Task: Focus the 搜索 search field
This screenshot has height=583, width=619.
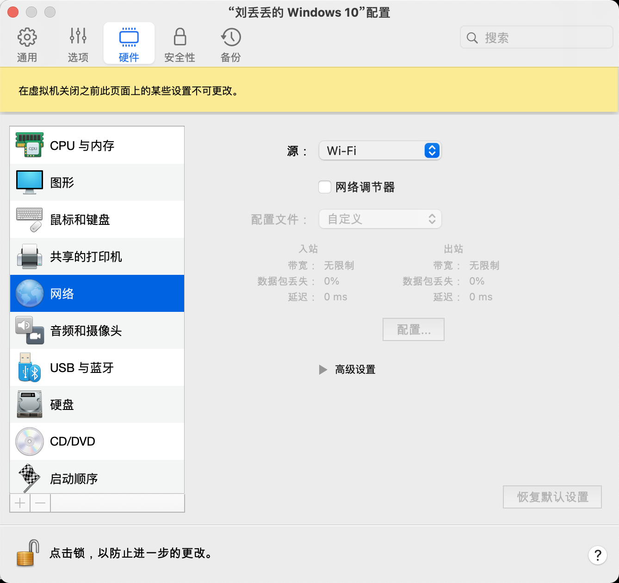Action: click(x=537, y=37)
